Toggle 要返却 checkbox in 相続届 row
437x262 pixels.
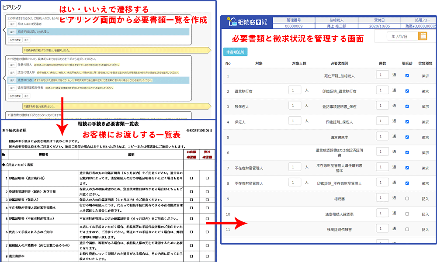407,198
